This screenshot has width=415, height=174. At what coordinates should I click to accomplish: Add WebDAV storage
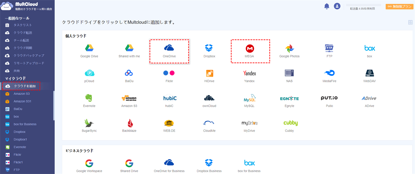pyautogui.click(x=369, y=76)
